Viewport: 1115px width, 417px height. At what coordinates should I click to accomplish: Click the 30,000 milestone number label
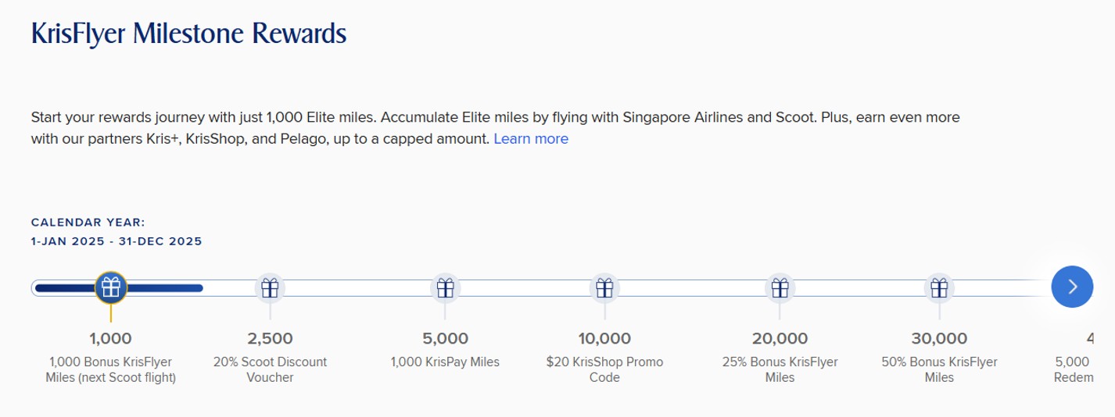938,339
